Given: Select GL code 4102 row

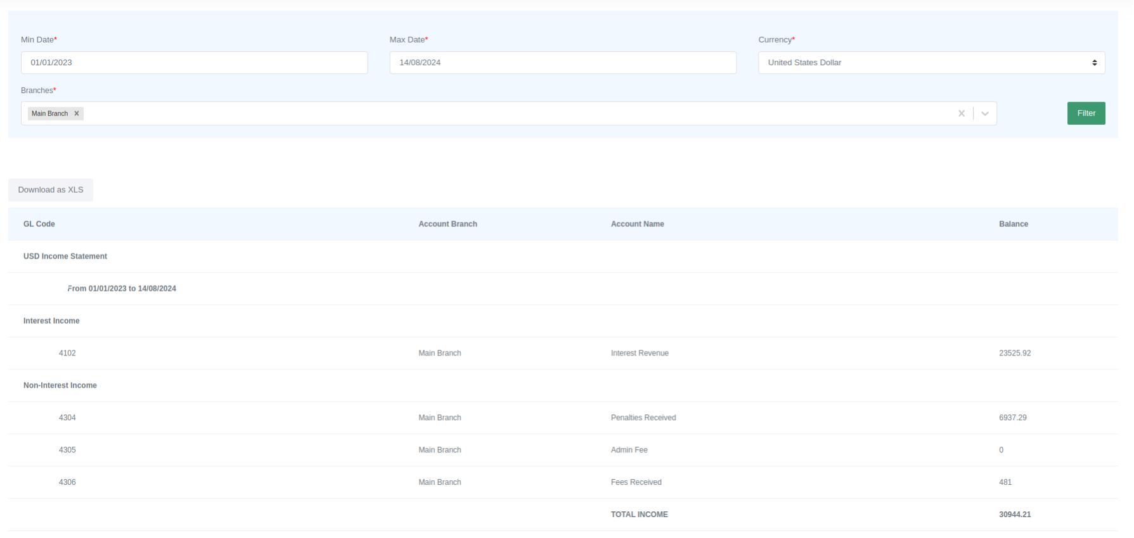Looking at the screenshot, I should [x=67, y=354].
